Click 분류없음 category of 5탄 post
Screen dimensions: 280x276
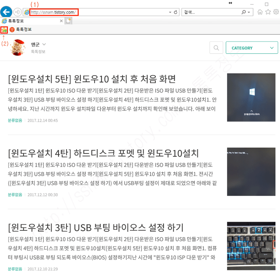point(15,120)
